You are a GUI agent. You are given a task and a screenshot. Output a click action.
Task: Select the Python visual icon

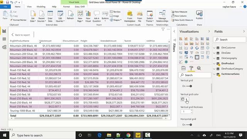pos(191,57)
